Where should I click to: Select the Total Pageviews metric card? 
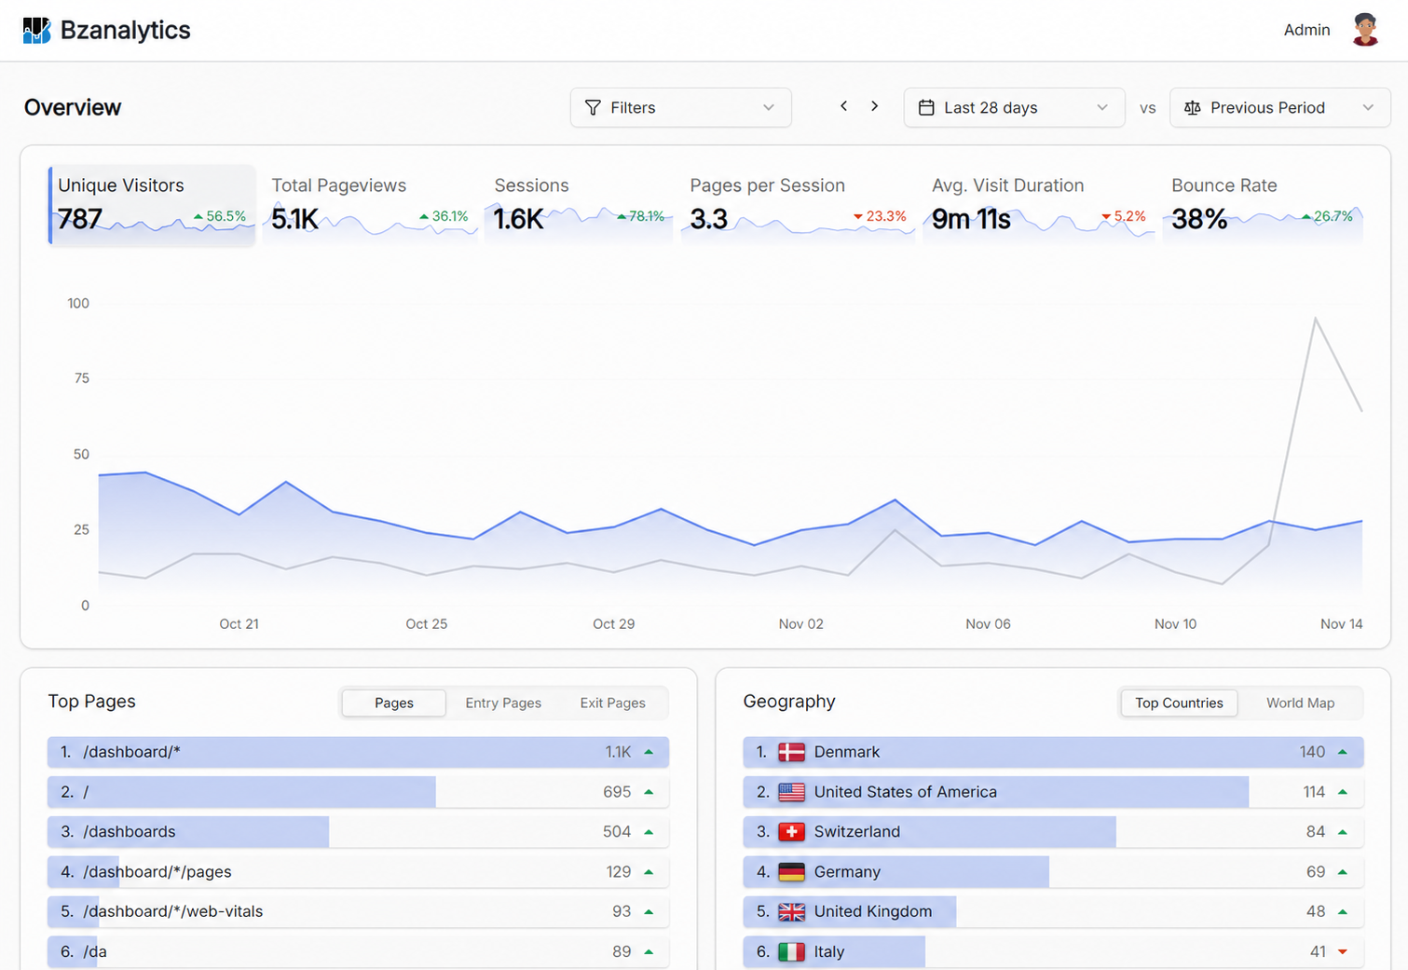(370, 205)
